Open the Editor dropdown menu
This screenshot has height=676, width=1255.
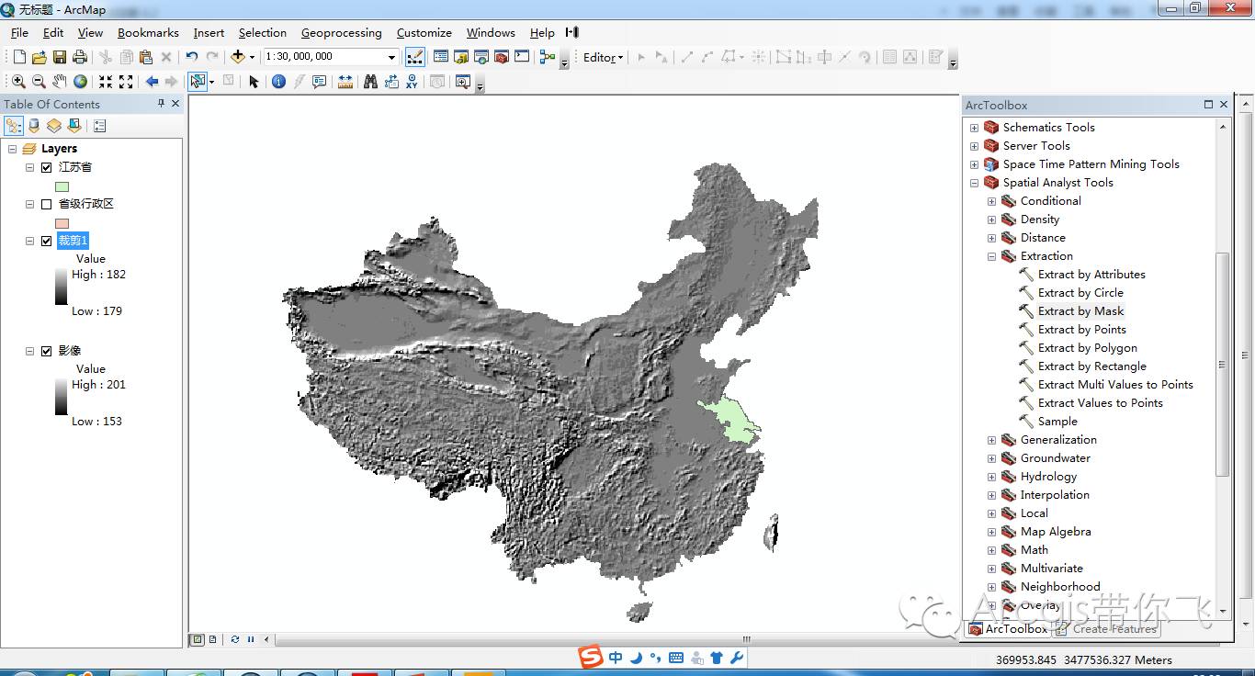point(603,57)
